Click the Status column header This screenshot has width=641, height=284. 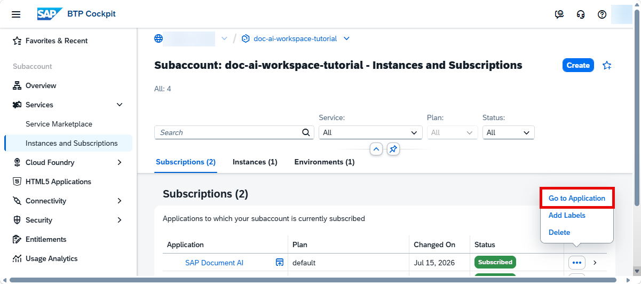click(485, 244)
